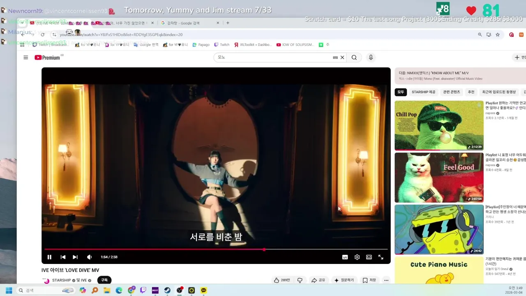Open File Explorer from the taskbar
526x296 pixels.
point(107,290)
